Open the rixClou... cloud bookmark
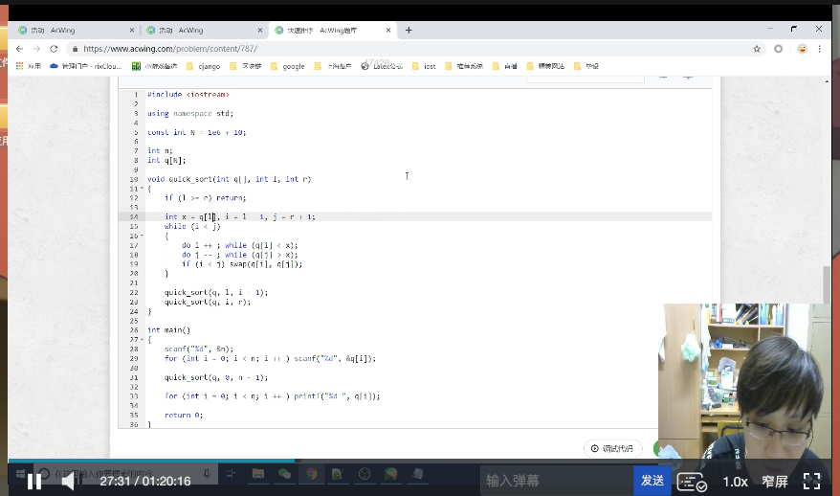 (x=86, y=66)
